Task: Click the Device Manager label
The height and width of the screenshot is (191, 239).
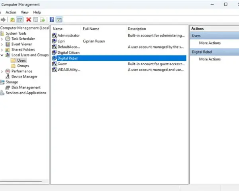Action: point(24,77)
